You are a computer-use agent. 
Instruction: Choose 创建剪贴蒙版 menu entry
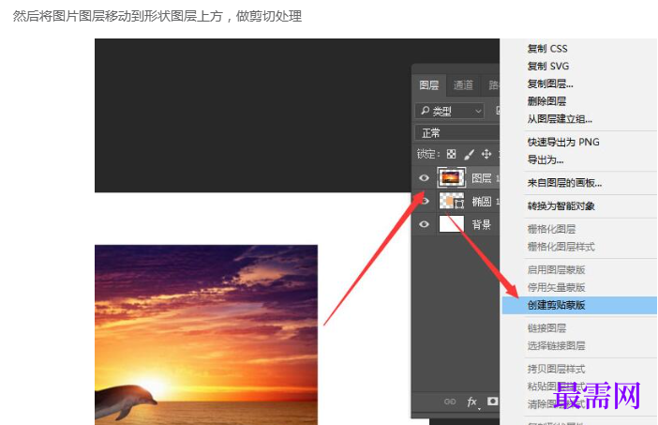579,305
